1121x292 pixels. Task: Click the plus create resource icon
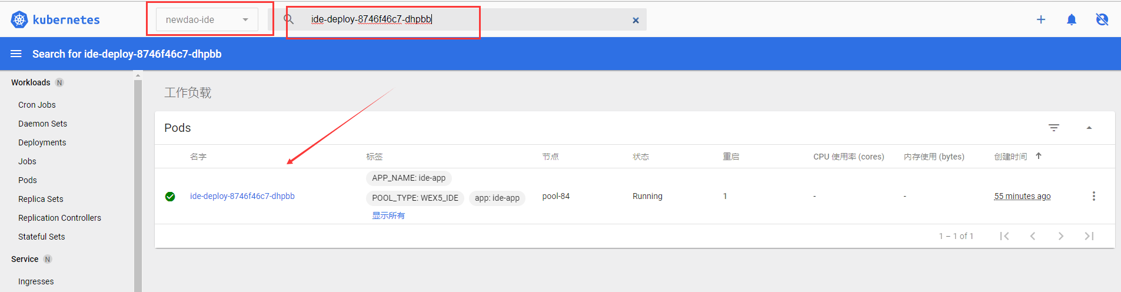tap(1040, 19)
